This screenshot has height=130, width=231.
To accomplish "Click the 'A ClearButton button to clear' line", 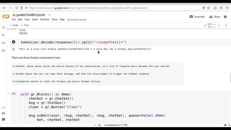I will (56, 81).
